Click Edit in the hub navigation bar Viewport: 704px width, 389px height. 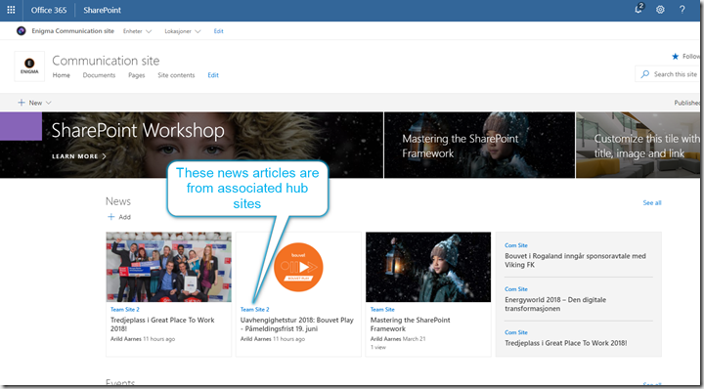(219, 31)
